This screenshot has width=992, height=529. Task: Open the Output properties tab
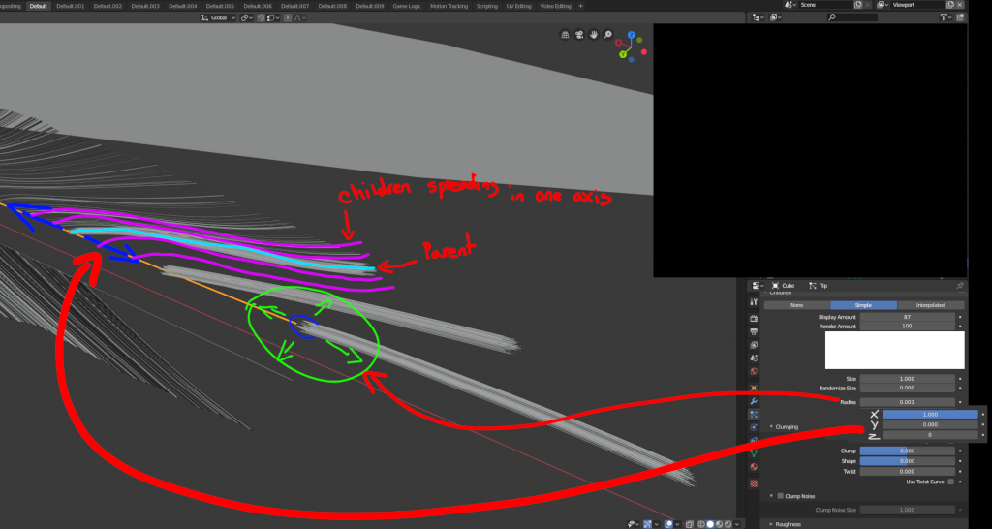754,331
